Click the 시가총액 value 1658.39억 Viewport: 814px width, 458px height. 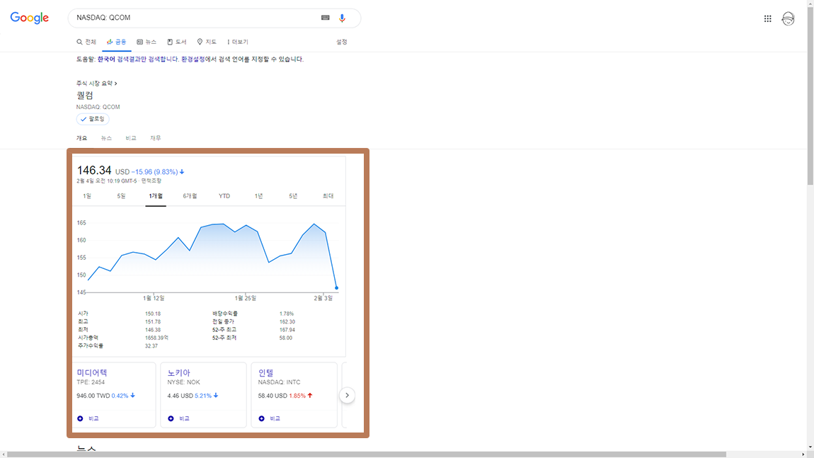[156, 338]
